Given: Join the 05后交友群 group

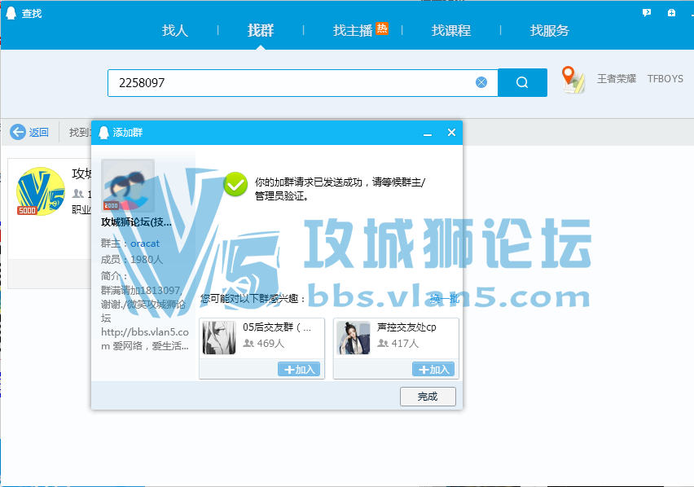Looking at the screenshot, I should [x=299, y=369].
